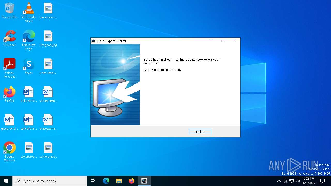Open the network status tray icon

click(x=291, y=181)
